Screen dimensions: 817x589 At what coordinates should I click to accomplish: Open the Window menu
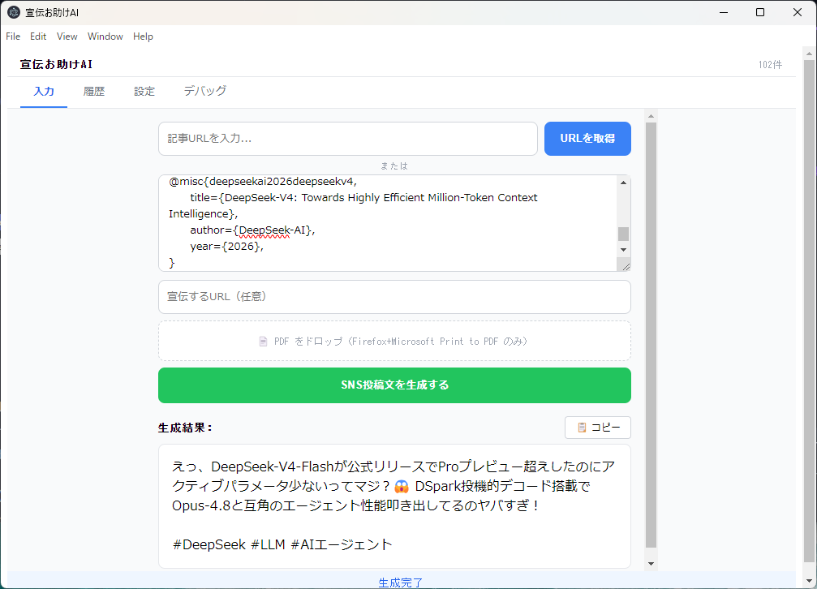click(x=105, y=37)
